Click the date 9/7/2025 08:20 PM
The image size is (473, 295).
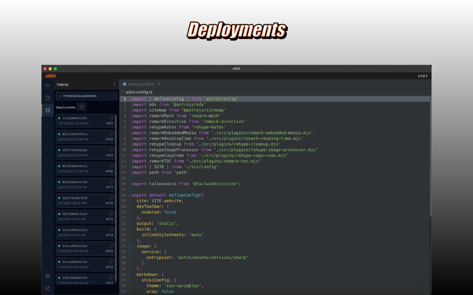click(x=72, y=203)
